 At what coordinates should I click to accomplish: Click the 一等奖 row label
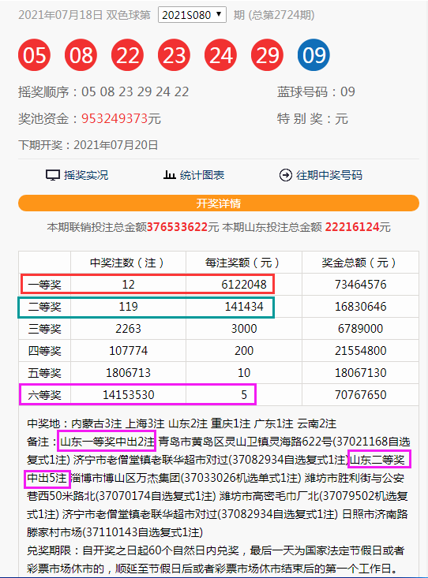(45, 285)
